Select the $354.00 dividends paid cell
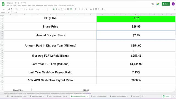 (136, 46)
